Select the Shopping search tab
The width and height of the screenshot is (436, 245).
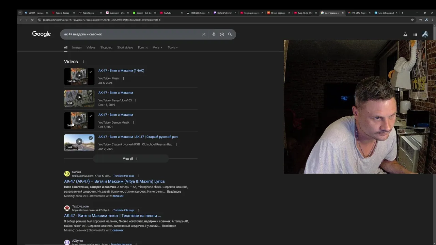point(106,47)
